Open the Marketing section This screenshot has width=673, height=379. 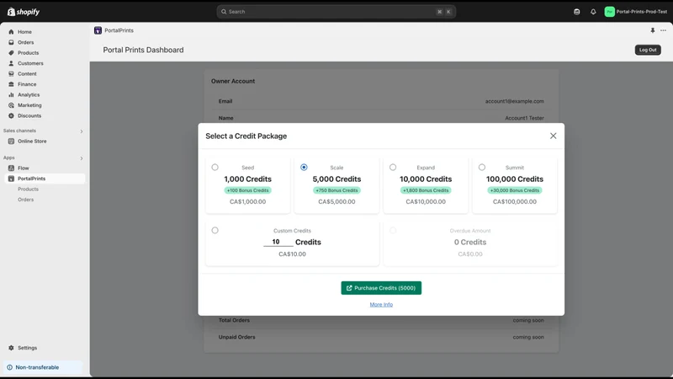pos(29,105)
